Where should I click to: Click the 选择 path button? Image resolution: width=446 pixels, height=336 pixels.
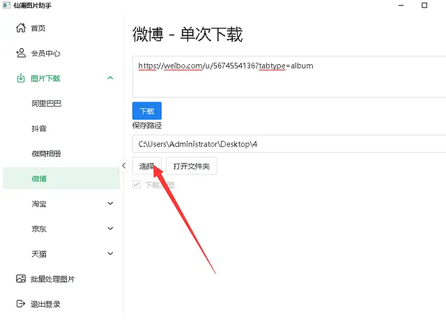point(147,166)
